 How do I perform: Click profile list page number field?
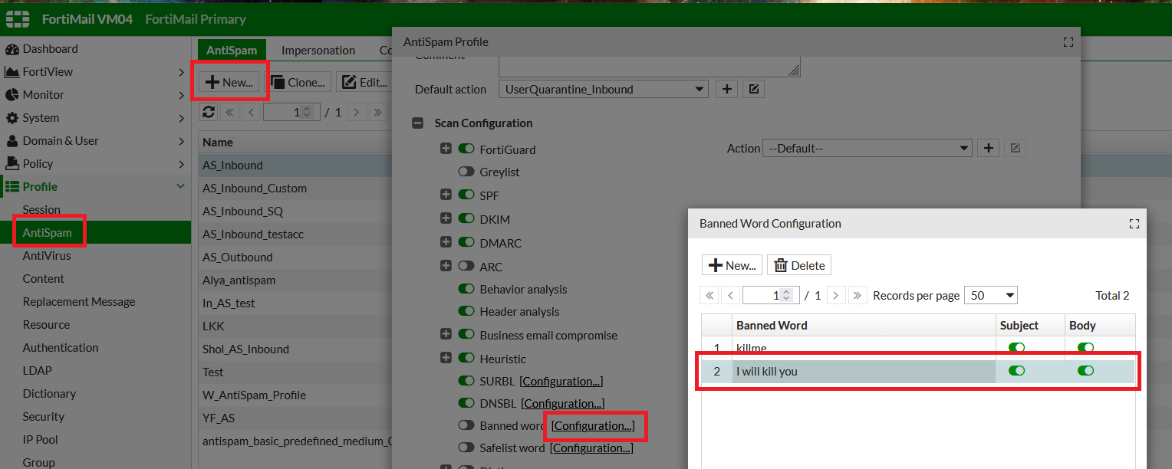pos(291,112)
